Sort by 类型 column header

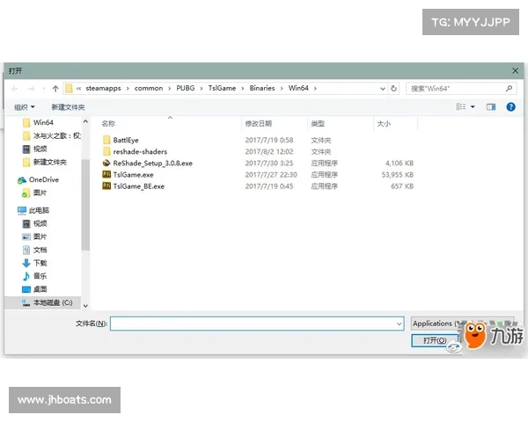(x=318, y=124)
